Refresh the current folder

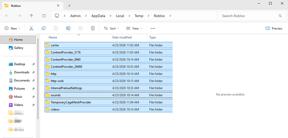[44, 16]
